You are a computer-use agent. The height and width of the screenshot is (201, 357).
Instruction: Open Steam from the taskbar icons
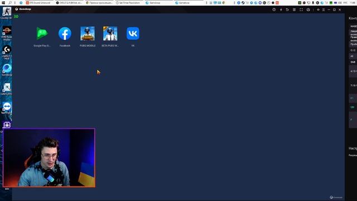pyautogui.click(x=243, y=3)
